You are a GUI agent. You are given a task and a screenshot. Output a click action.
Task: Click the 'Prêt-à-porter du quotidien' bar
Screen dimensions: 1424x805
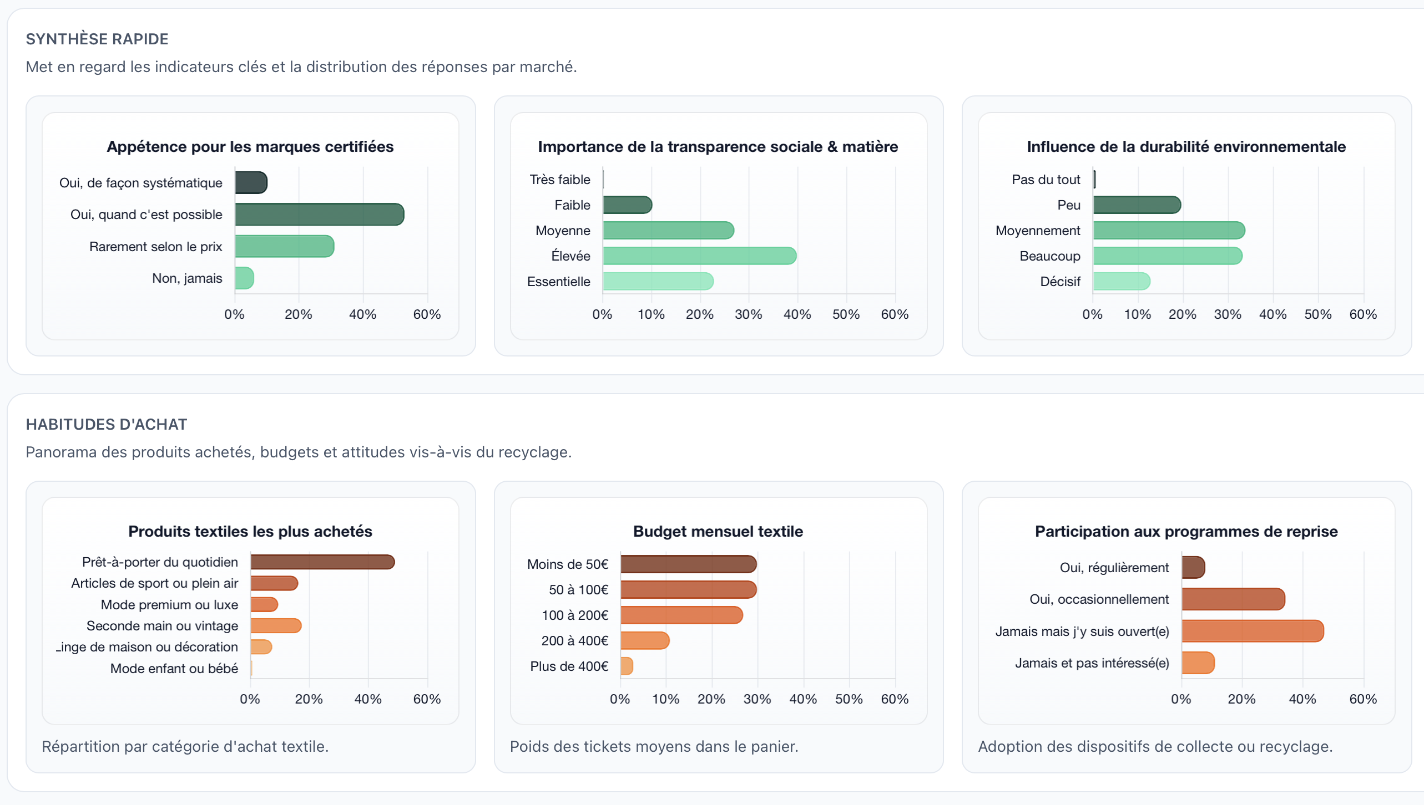(x=322, y=562)
